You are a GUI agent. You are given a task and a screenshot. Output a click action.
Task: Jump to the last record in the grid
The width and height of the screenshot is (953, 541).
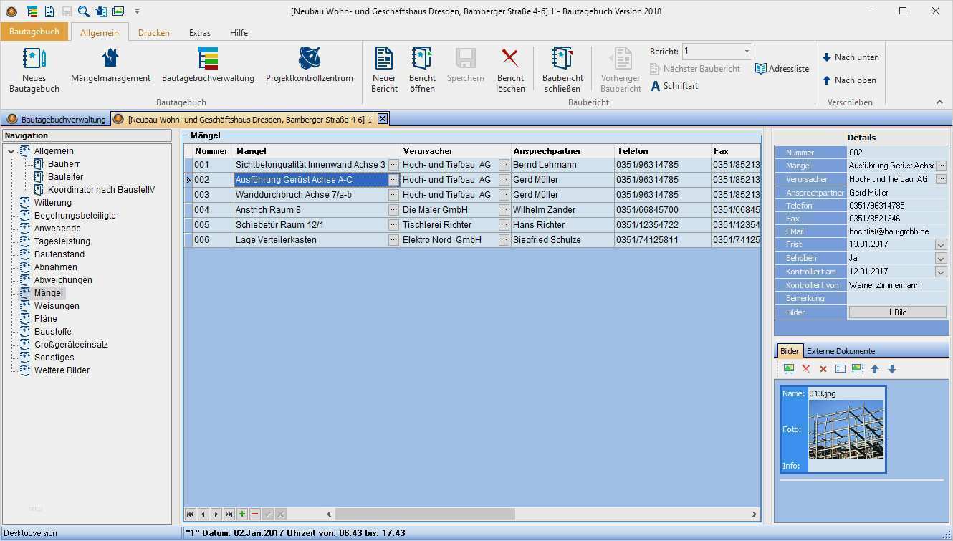229,514
